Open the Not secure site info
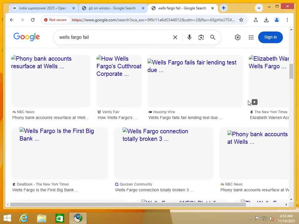 click(55, 20)
